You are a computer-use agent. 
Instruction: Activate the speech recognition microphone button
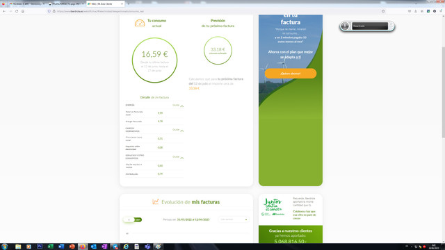(345, 26)
